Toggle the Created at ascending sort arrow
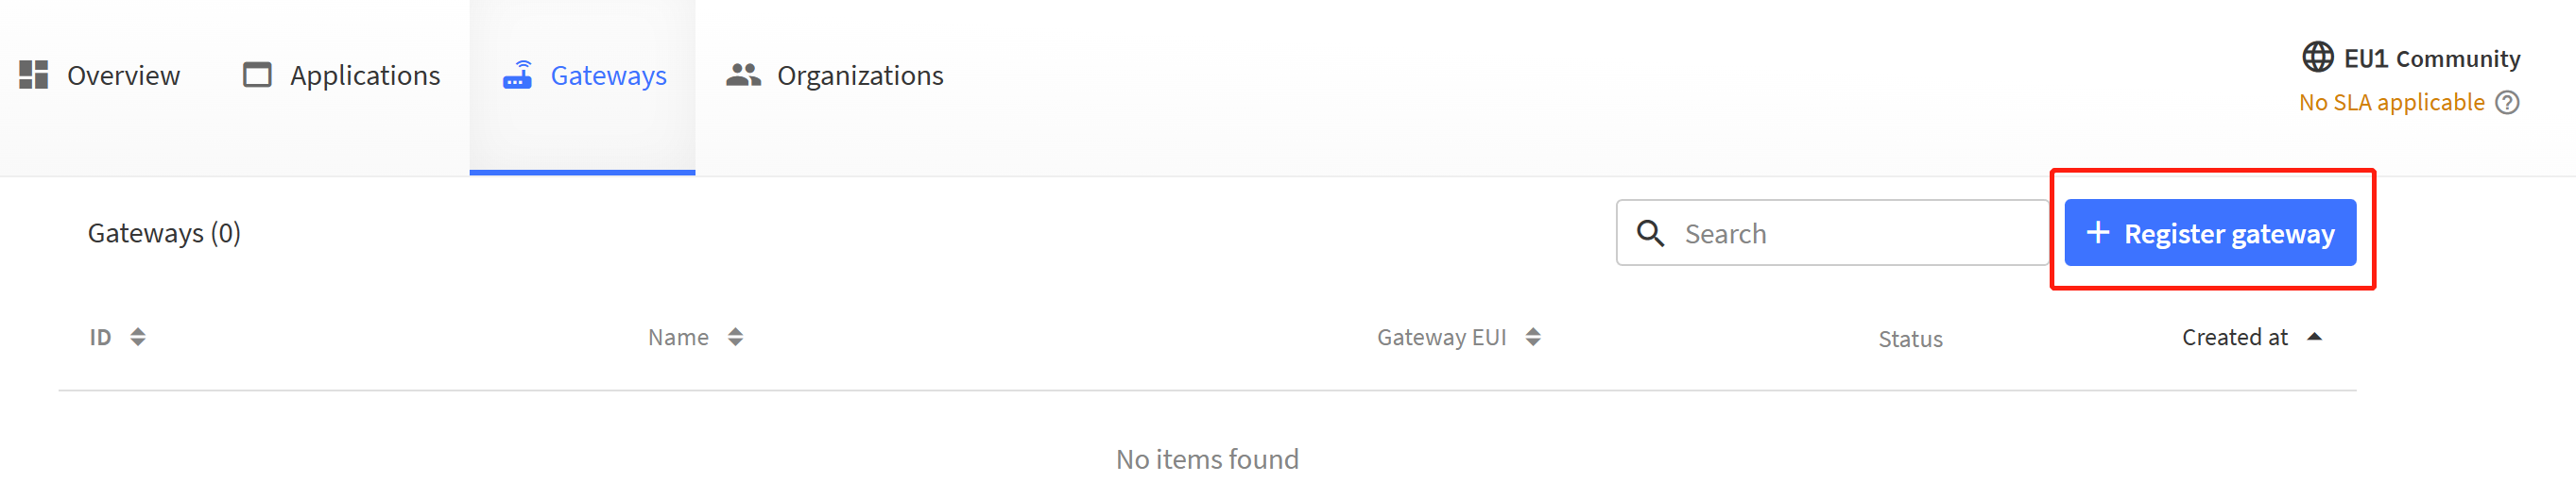The height and width of the screenshot is (482, 2576). click(2314, 338)
